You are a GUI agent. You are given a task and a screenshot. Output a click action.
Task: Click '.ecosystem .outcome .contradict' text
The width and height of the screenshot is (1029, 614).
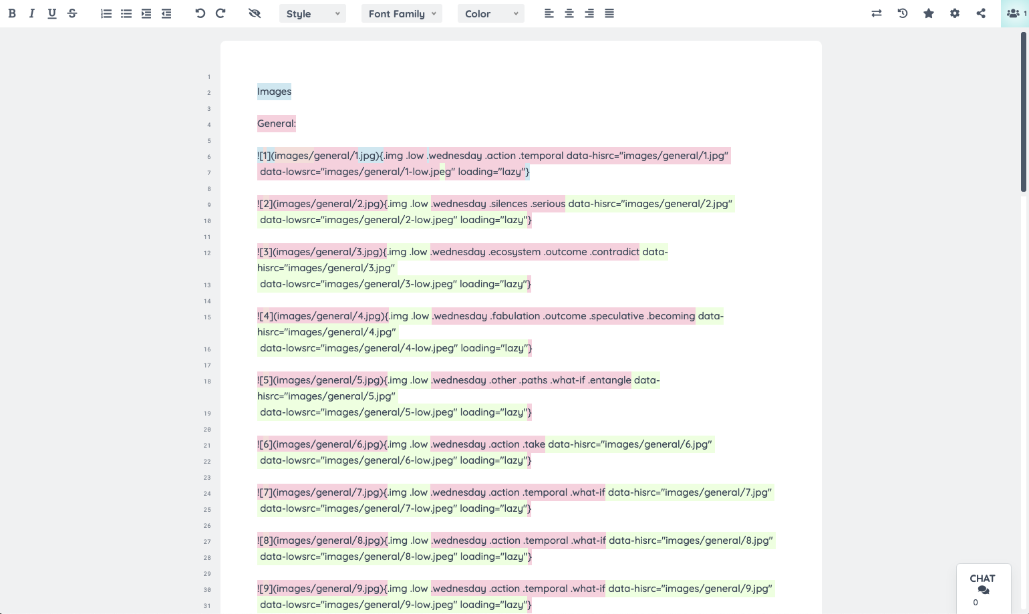[563, 252]
